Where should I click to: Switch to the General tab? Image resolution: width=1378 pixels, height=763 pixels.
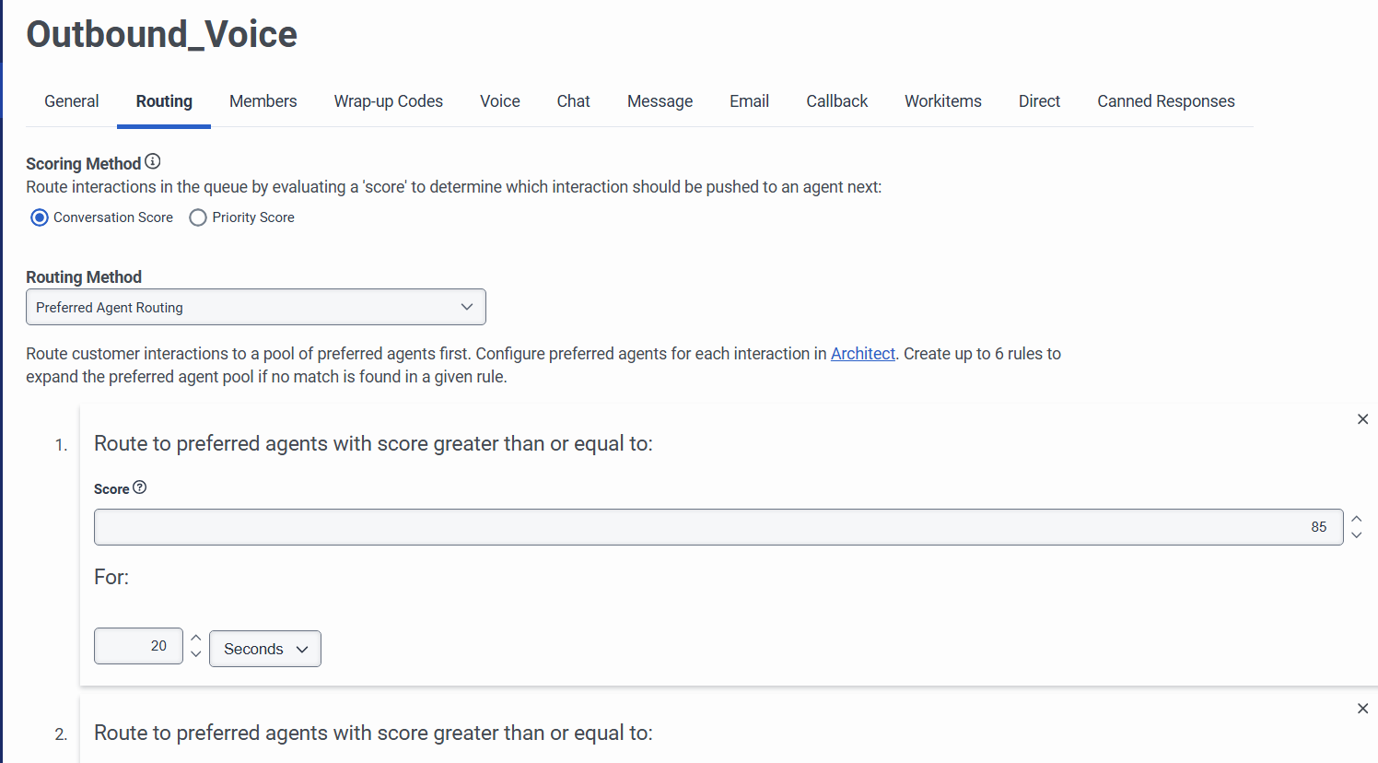click(72, 101)
